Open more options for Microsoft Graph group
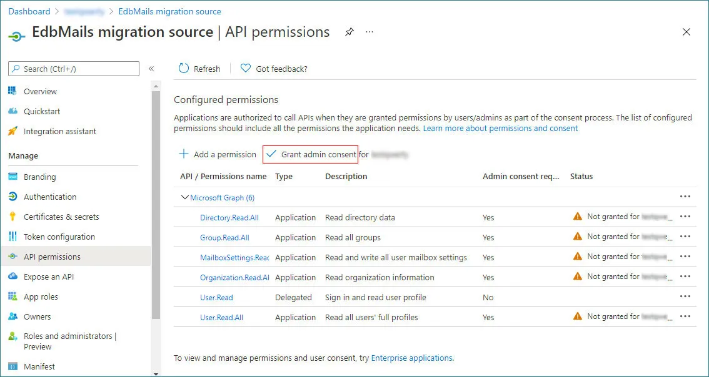Screen dimensions: 709x377 coord(685,197)
